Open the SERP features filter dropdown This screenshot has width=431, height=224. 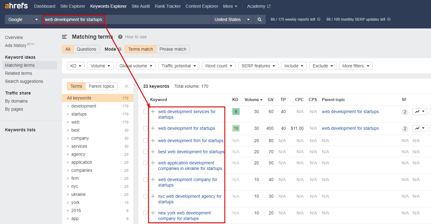258,66
